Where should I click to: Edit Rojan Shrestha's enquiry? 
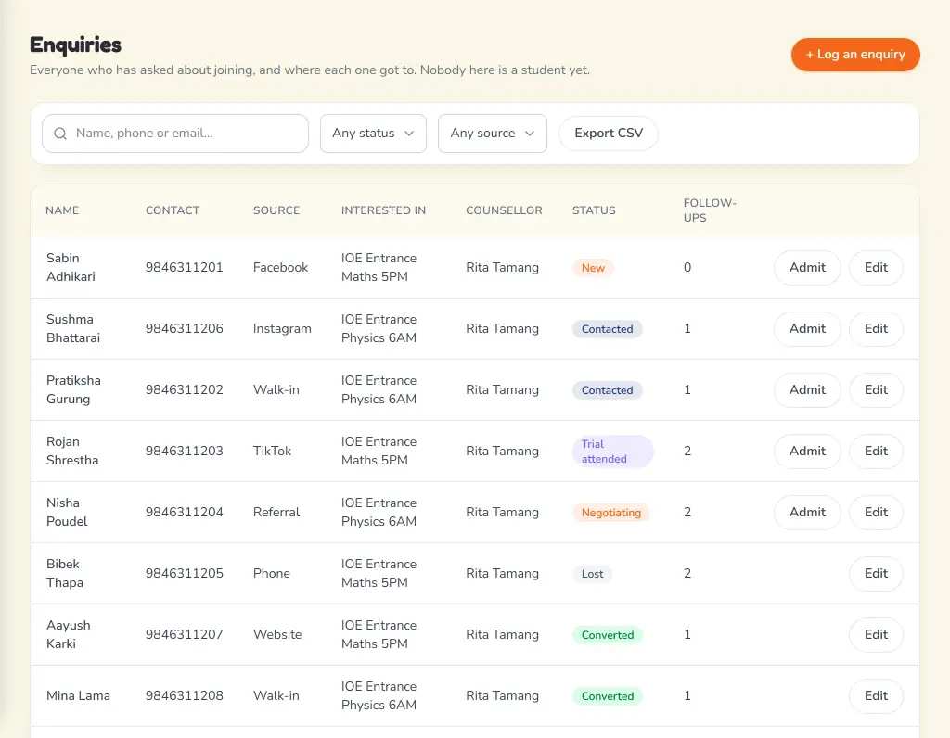pyautogui.click(x=876, y=451)
